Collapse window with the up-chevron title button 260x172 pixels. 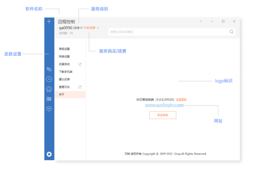click(201, 22)
